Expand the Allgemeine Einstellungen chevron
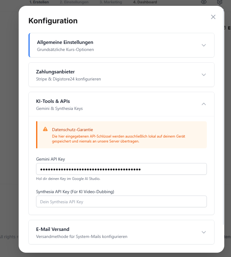Image resolution: width=231 pixels, height=257 pixels. tap(204, 45)
